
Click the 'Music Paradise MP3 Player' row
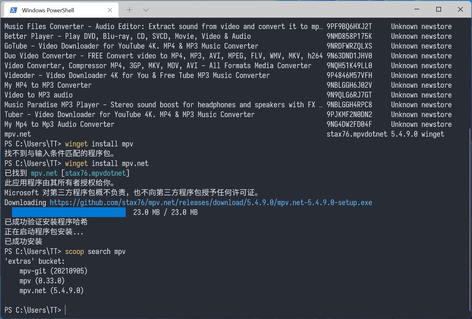coord(228,105)
